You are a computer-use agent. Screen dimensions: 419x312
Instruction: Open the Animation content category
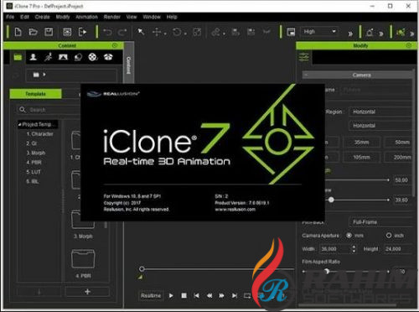coord(48,57)
